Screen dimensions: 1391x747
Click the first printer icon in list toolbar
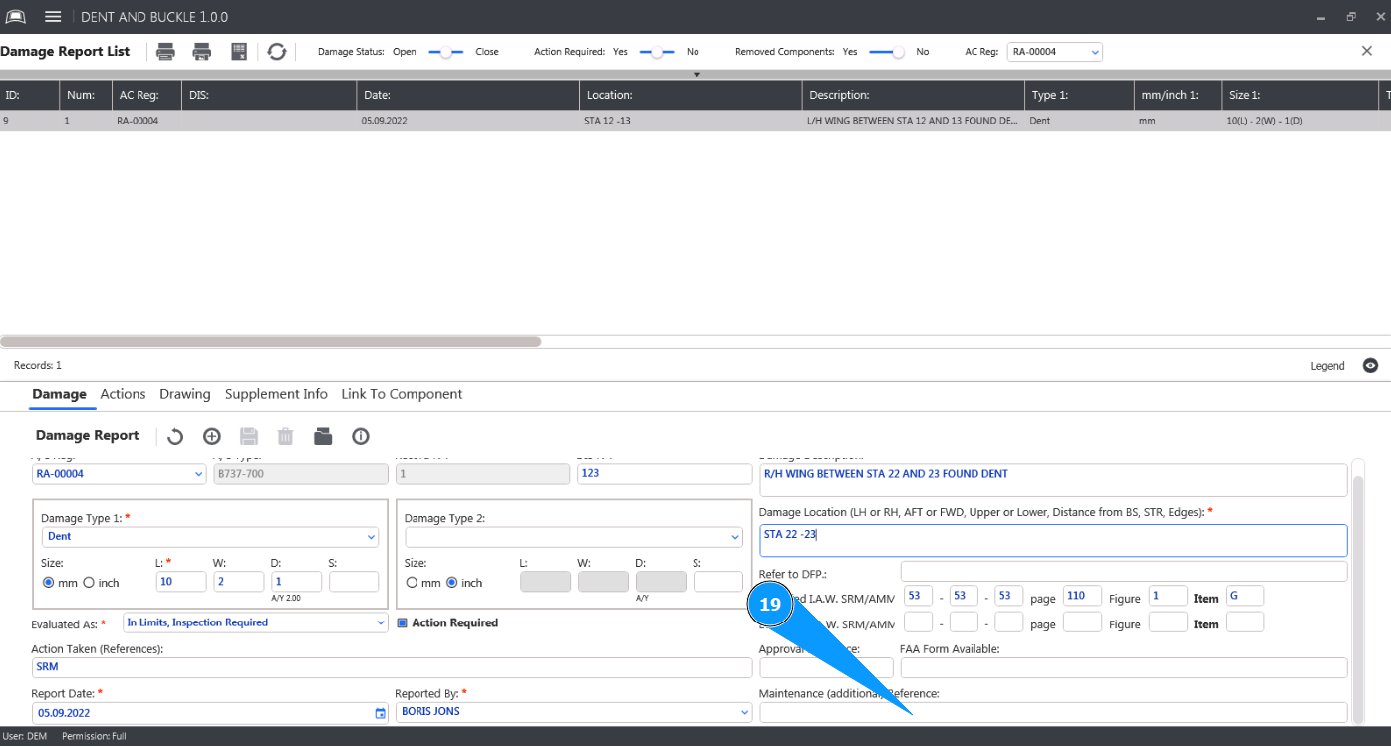165,52
